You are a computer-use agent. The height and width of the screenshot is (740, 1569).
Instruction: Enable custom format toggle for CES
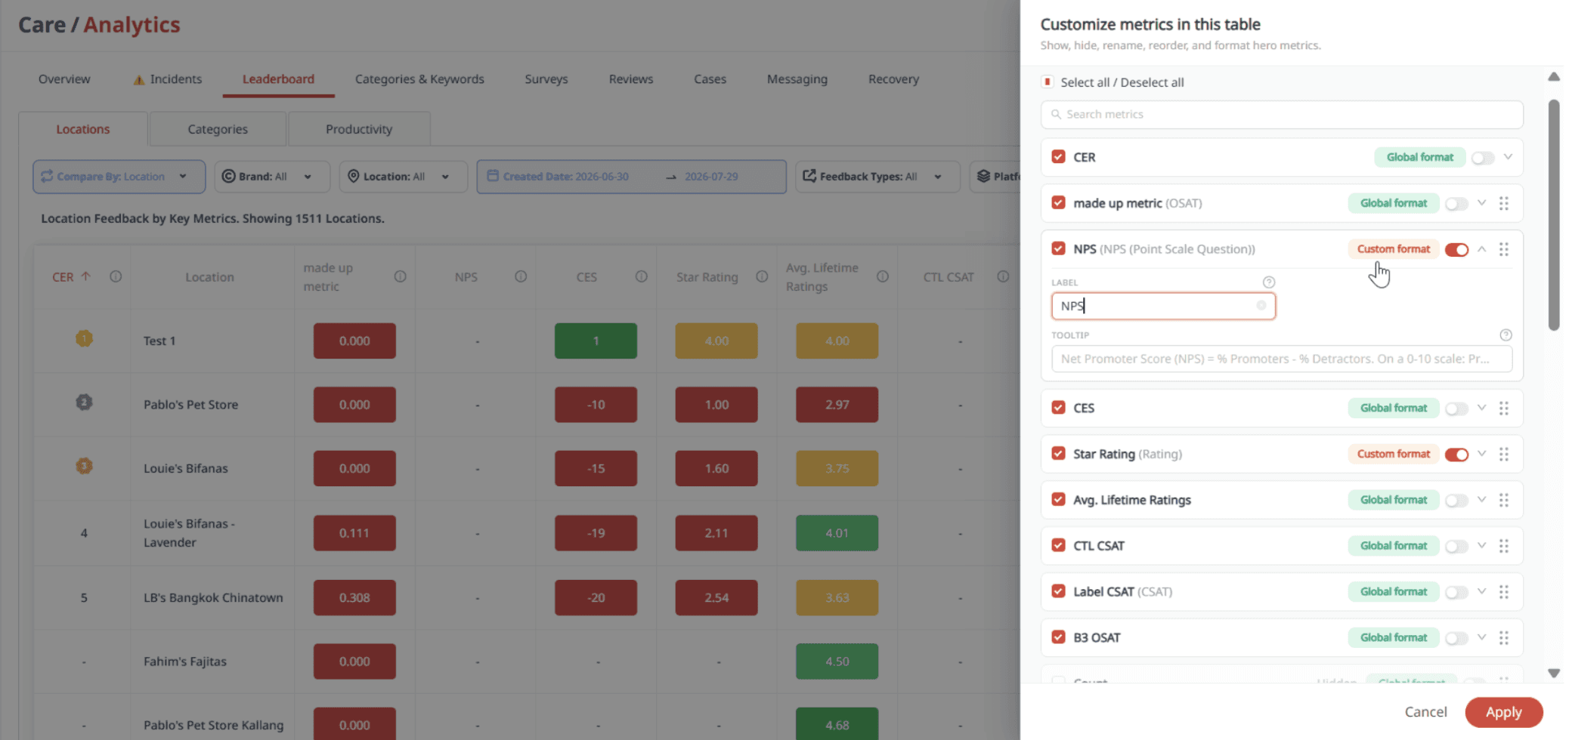(1456, 409)
